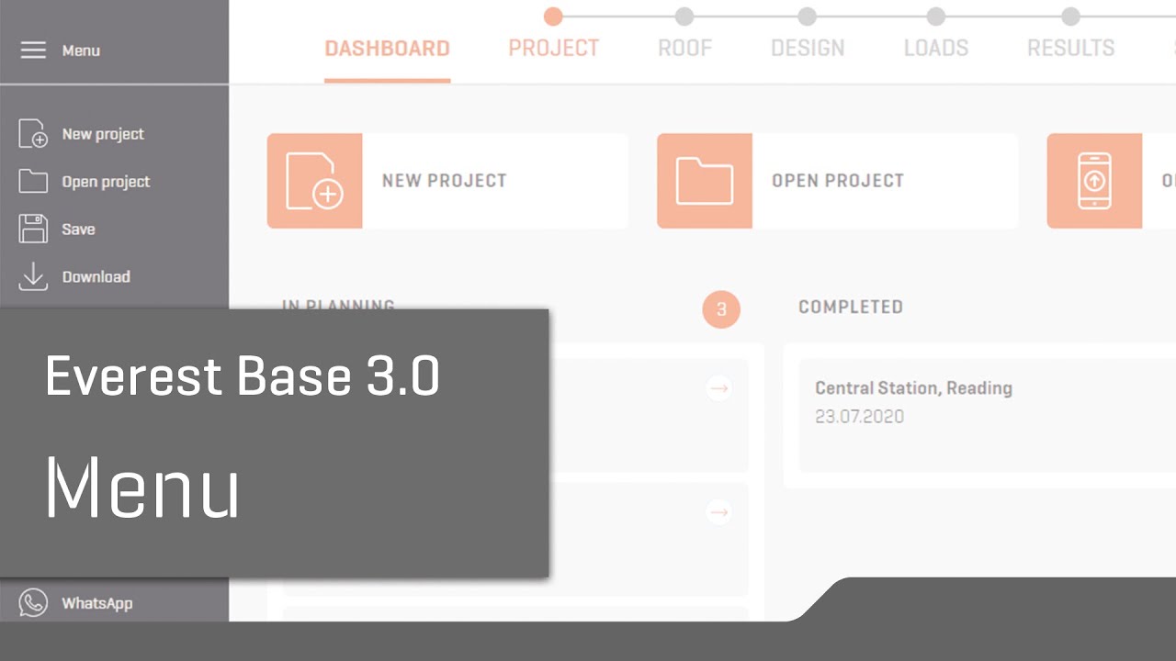This screenshot has width=1176, height=661.
Task: Click the orange mobile upload tile icon
Action: pos(1094,181)
